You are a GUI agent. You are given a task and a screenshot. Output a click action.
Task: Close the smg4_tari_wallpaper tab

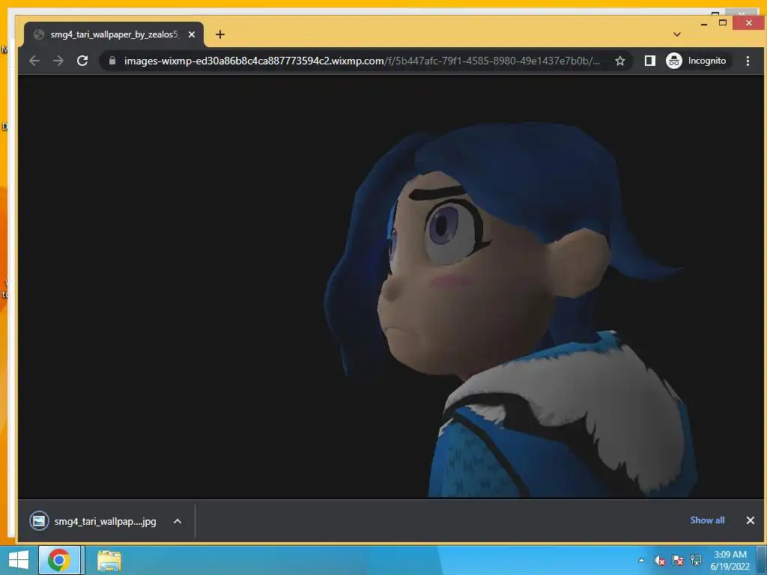pos(192,34)
